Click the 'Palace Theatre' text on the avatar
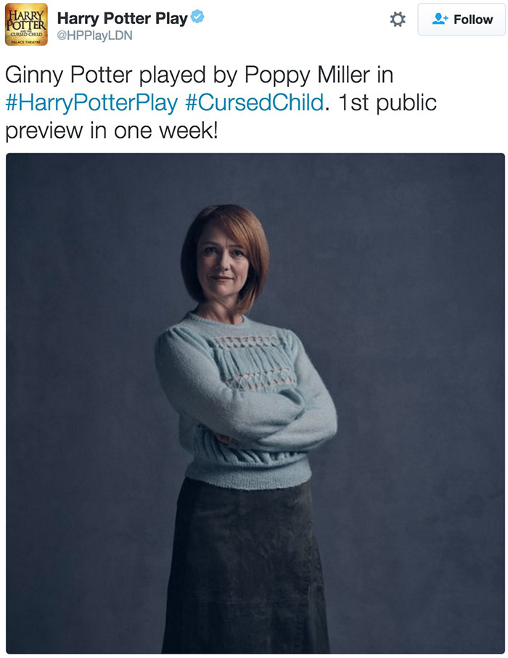 (26, 42)
